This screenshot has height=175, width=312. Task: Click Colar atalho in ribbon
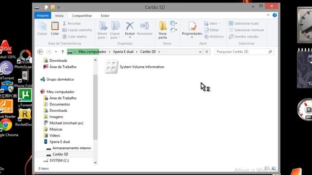(x=75, y=36)
